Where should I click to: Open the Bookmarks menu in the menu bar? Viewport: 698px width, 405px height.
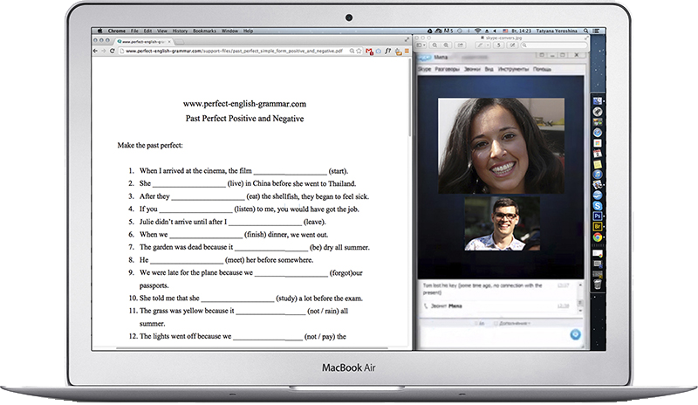tap(203, 30)
